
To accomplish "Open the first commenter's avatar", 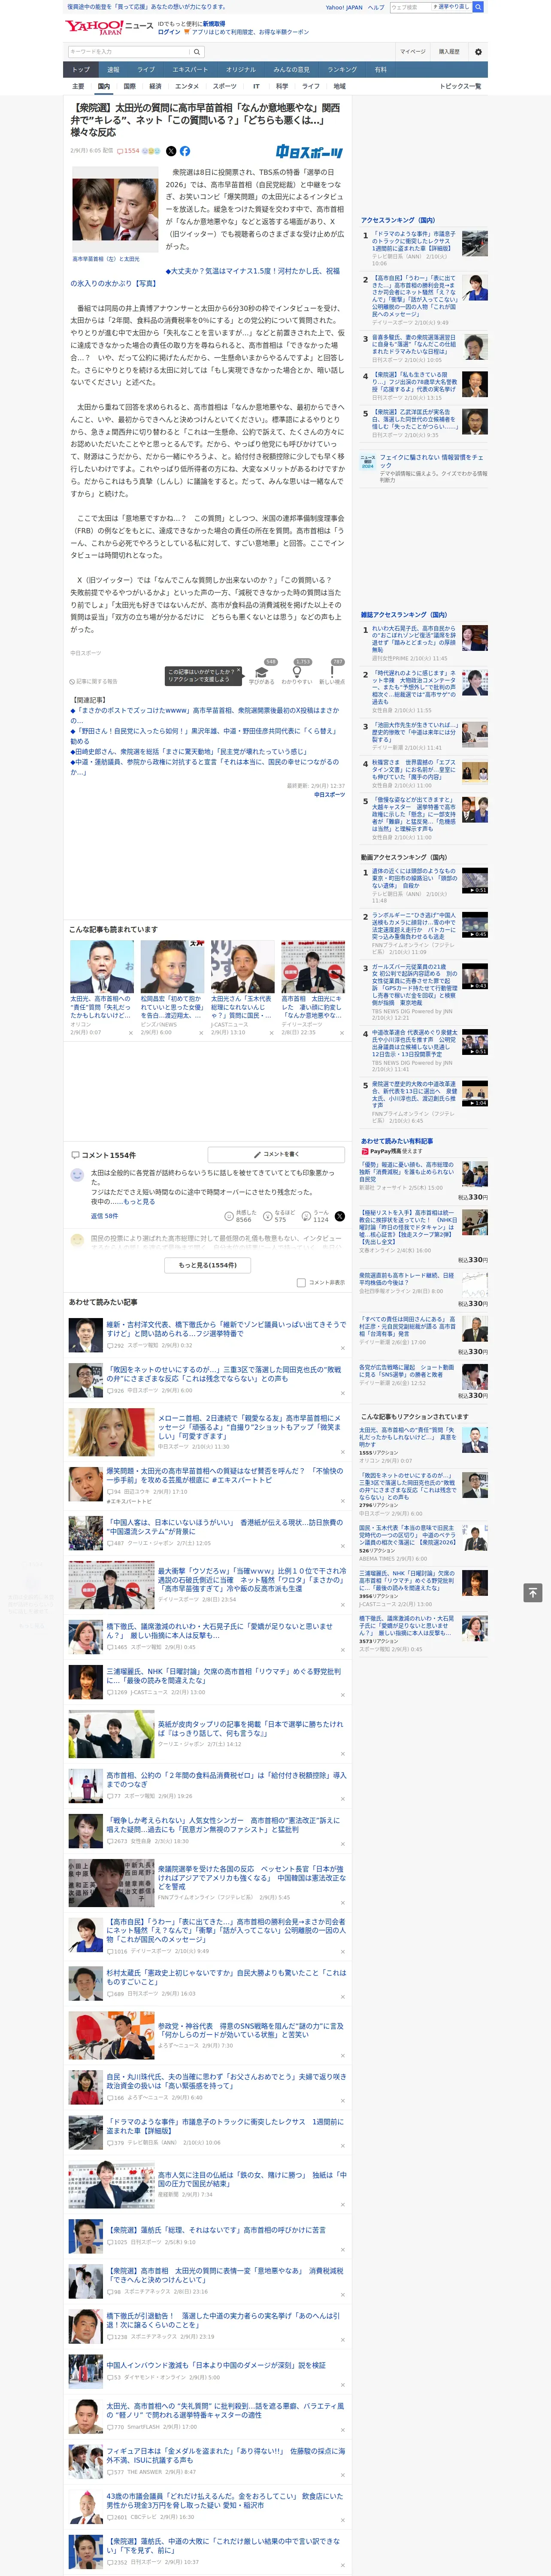I will 77,1176.
